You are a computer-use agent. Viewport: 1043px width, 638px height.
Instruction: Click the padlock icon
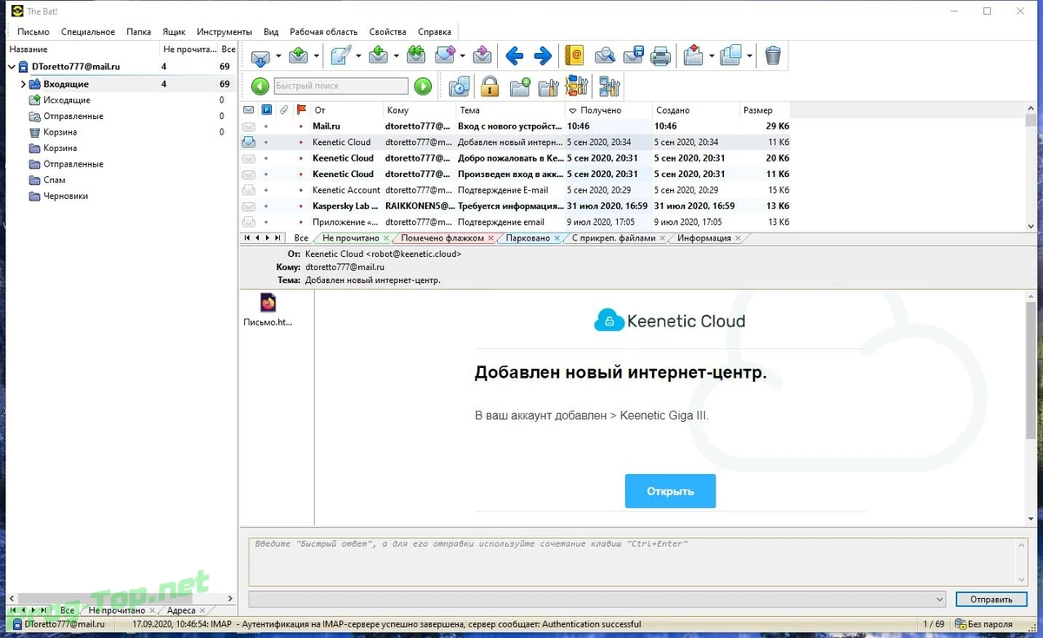(x=489, y=86)
